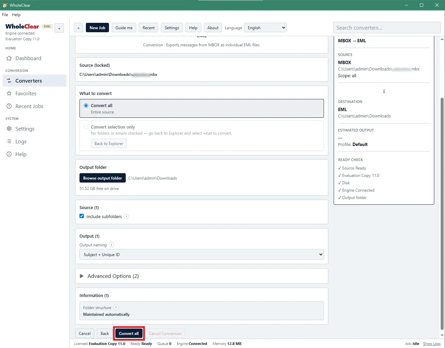Click Browse output folder button
Image resolution: width=445 pixels, height=348 pixels.
pos(103,178)
